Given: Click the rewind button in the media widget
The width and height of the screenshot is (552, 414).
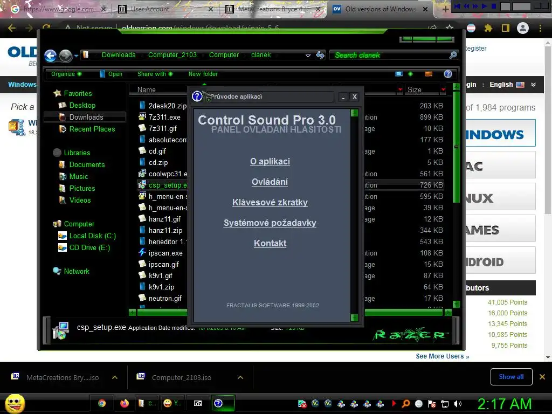Looking at the screenshot, I should (x=466, y=6).
